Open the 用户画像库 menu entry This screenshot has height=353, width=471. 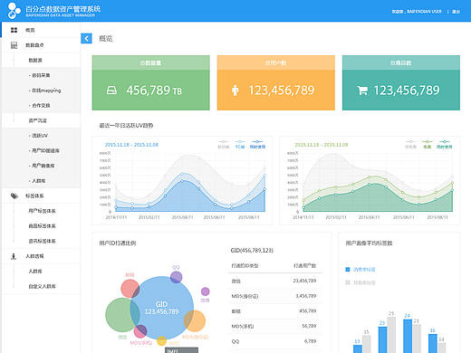pos(41,166)
